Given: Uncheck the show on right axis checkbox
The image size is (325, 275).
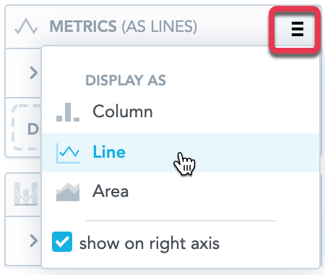Looking at the screenshot, I should point(62,242).
